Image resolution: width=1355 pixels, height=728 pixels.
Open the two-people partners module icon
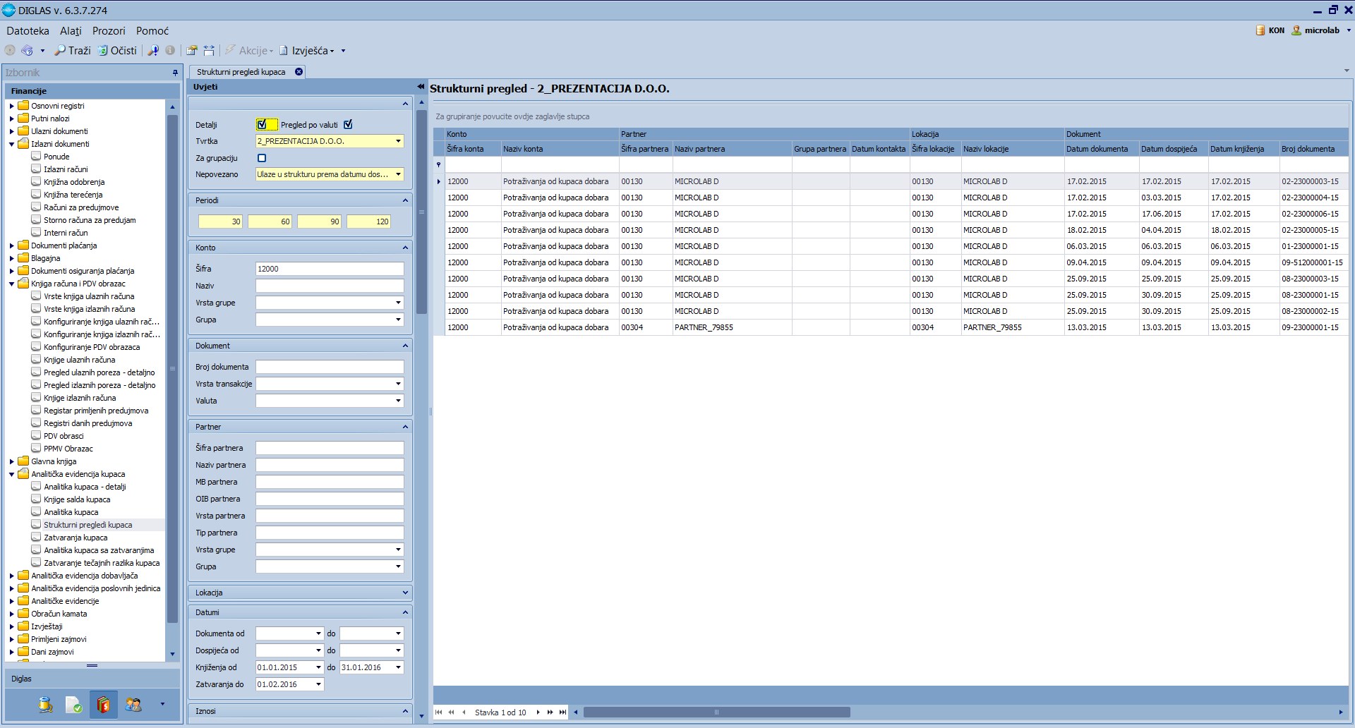coord(133,704)
